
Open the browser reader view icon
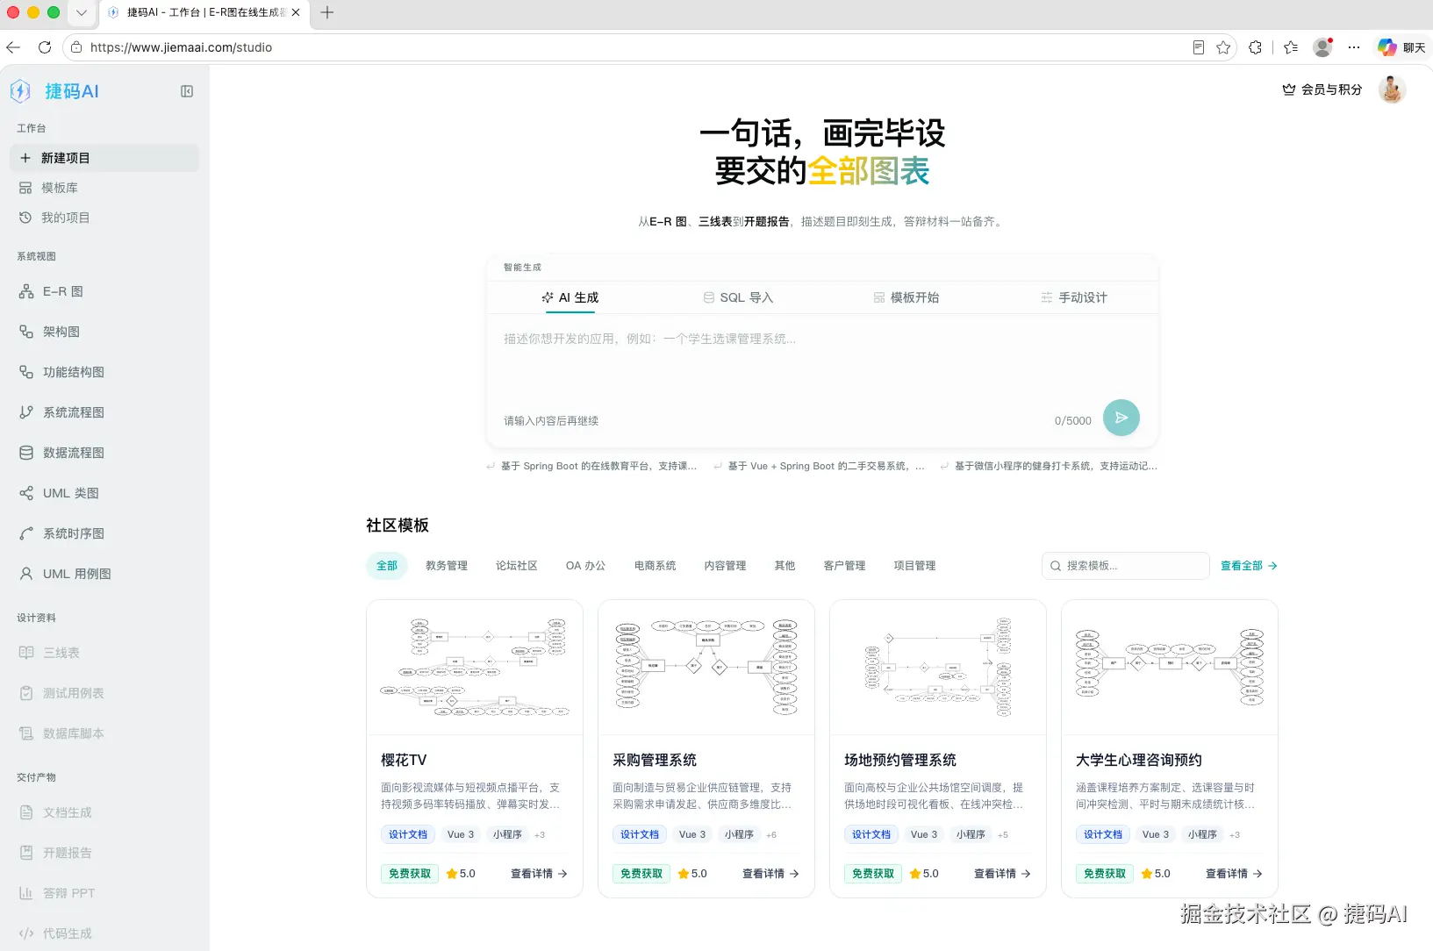1199,47
